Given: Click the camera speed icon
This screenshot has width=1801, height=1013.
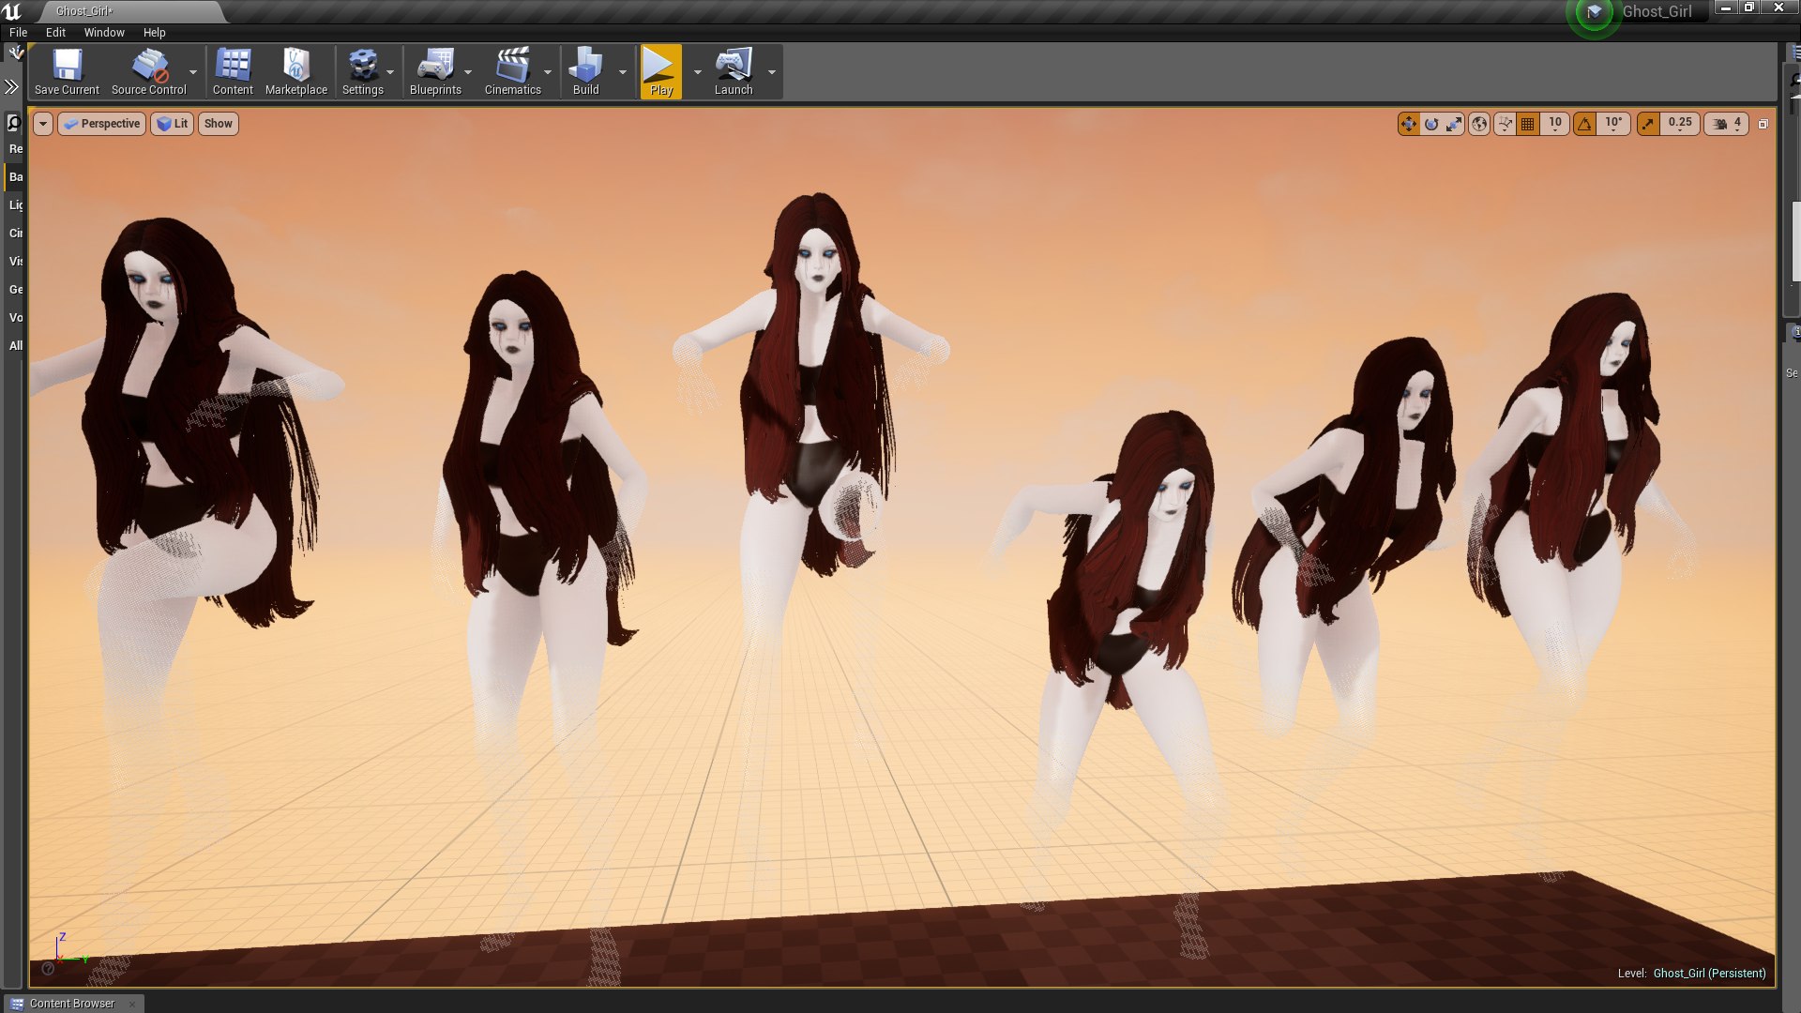Looking at the screenshot, I should tap(1720, 124).
